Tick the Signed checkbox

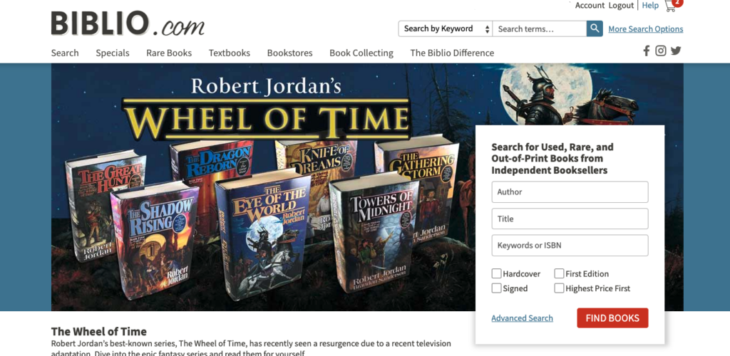click(x=496, y=288)
